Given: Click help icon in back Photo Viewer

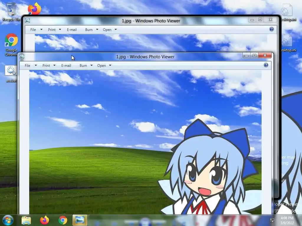Looking at the screenshot, I should (x=272, y=29).
